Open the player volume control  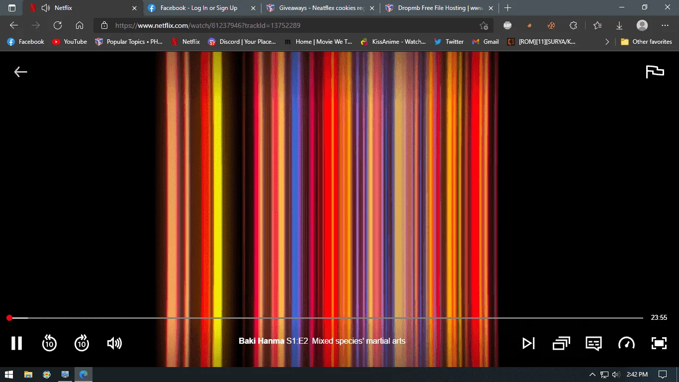pyautogui.click(x=114, y=343)
